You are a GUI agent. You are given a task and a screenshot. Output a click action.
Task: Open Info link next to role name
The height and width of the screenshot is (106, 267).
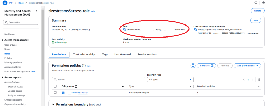click(93, 11)
